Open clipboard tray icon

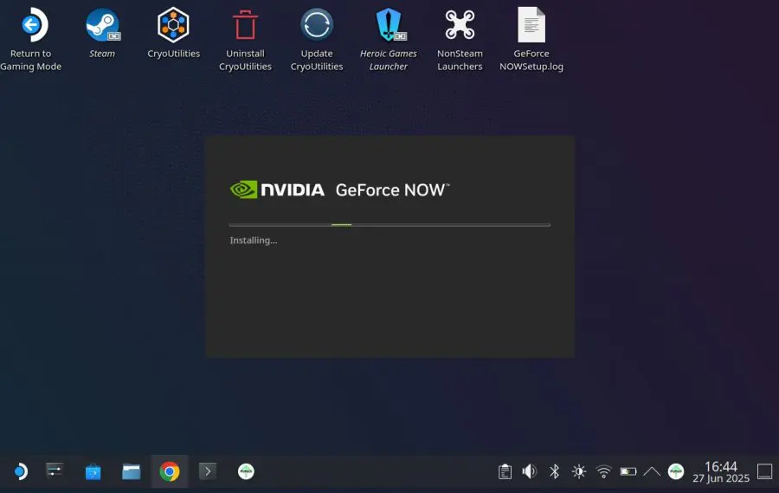505,471
